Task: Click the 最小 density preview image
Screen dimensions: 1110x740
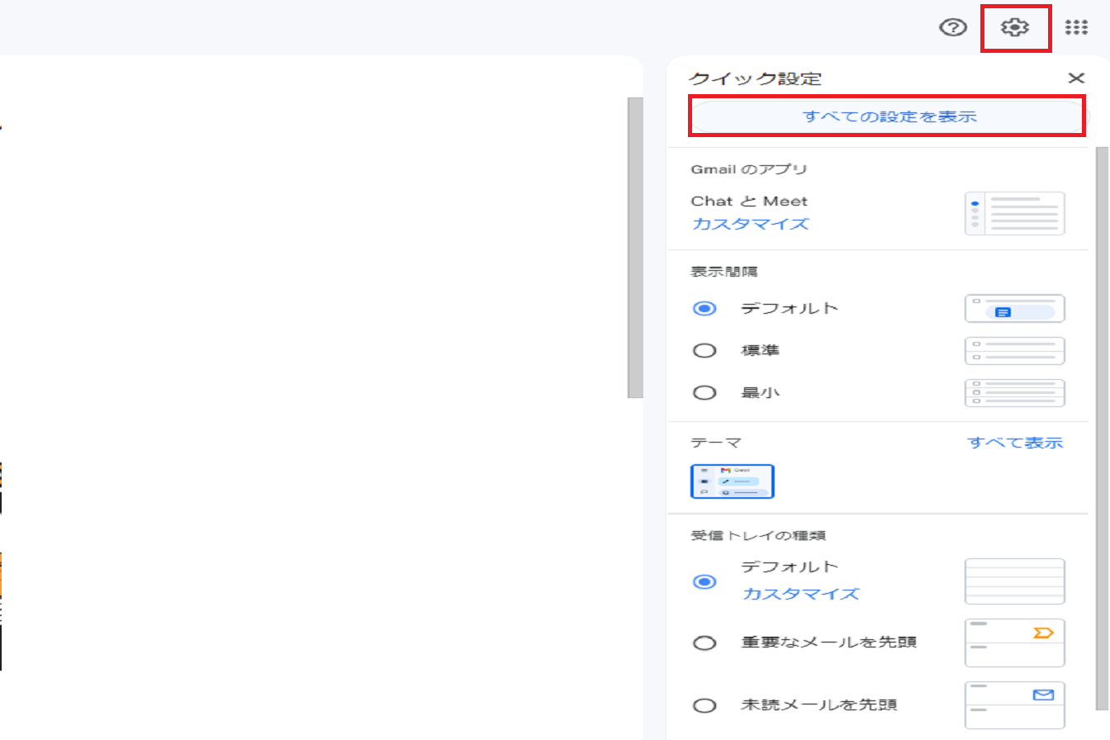Action: (1014, 393)
